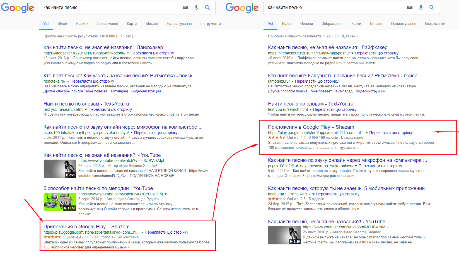Open 'Інструменти' in left results page
Viewport: 459px width, 261px height.
(x=211, y=24)
